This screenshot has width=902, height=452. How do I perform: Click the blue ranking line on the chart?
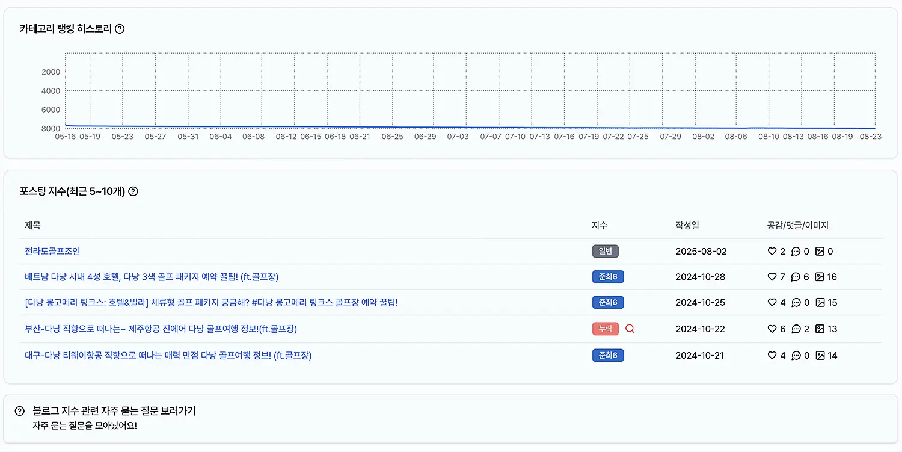421,128
